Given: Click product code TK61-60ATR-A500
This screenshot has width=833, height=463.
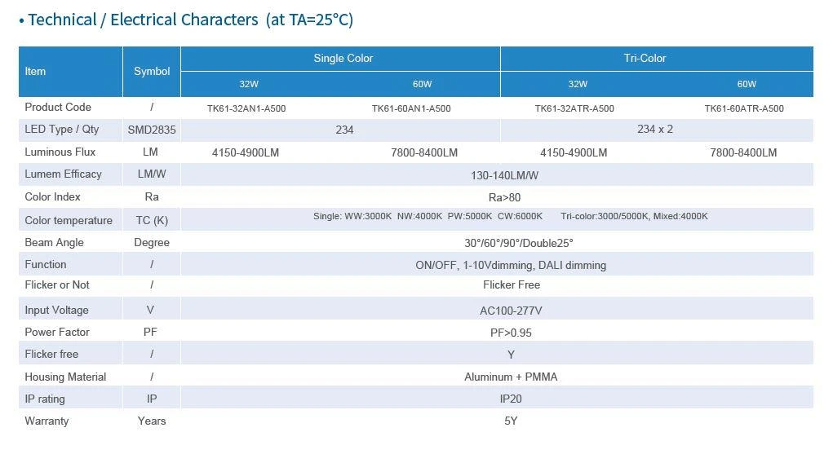Looking at the screenshot, I should 744,108.
